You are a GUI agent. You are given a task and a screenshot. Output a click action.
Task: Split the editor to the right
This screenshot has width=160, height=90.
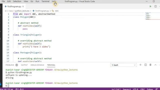pyautogui.click(x=155, y=6)
